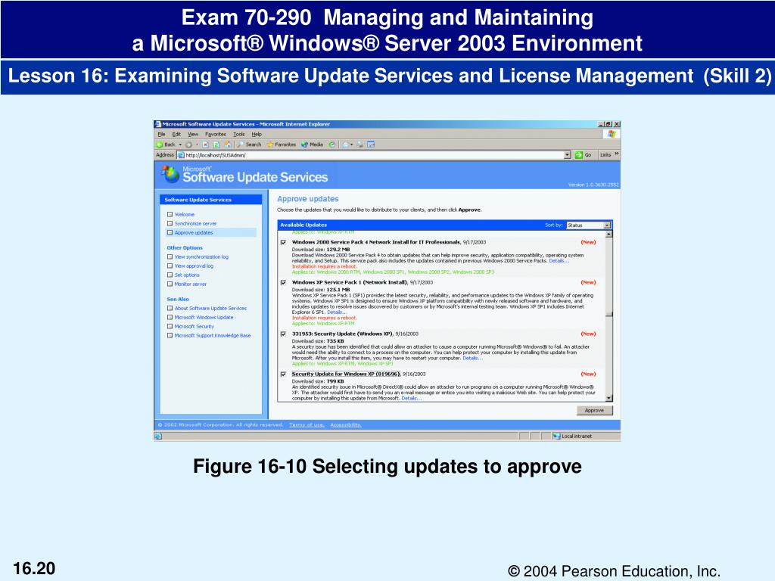Viewport: 775px width, 581px height.
Task: Open the Favorites menu
Action: coord(216,135)
